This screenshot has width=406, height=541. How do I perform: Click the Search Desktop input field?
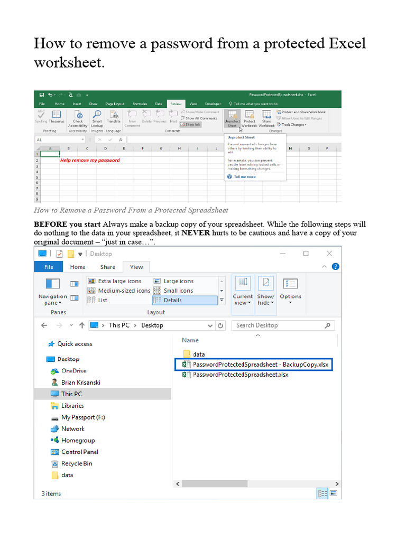(283, 325)
